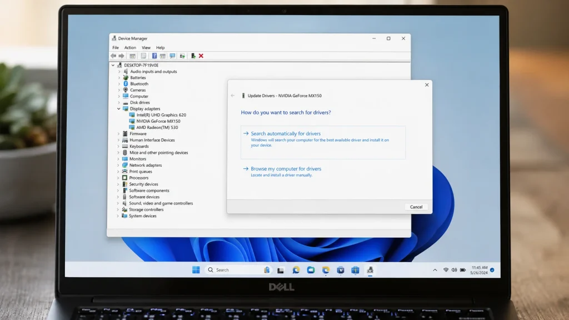The image size is (569, 320).
Task: Expand the System devices category
Action: pyautogui.click(x=118, y=216)
